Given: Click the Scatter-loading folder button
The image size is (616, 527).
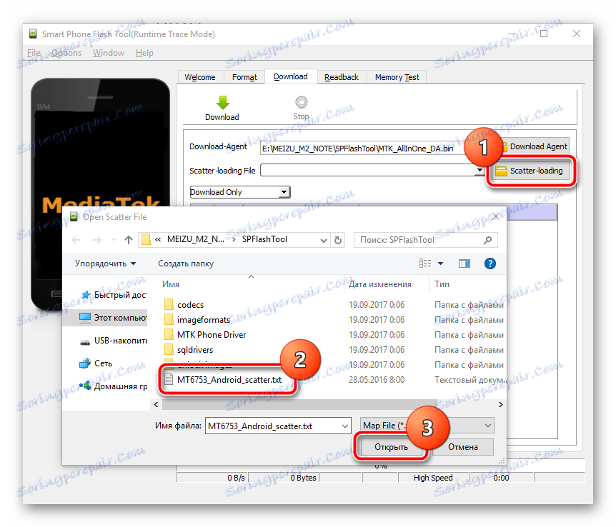Looking at the screenshot, I should click(x=530, y=171).
